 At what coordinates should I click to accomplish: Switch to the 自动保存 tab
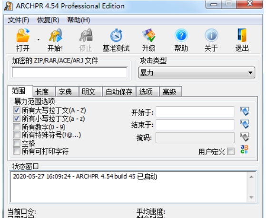(119, 92)
